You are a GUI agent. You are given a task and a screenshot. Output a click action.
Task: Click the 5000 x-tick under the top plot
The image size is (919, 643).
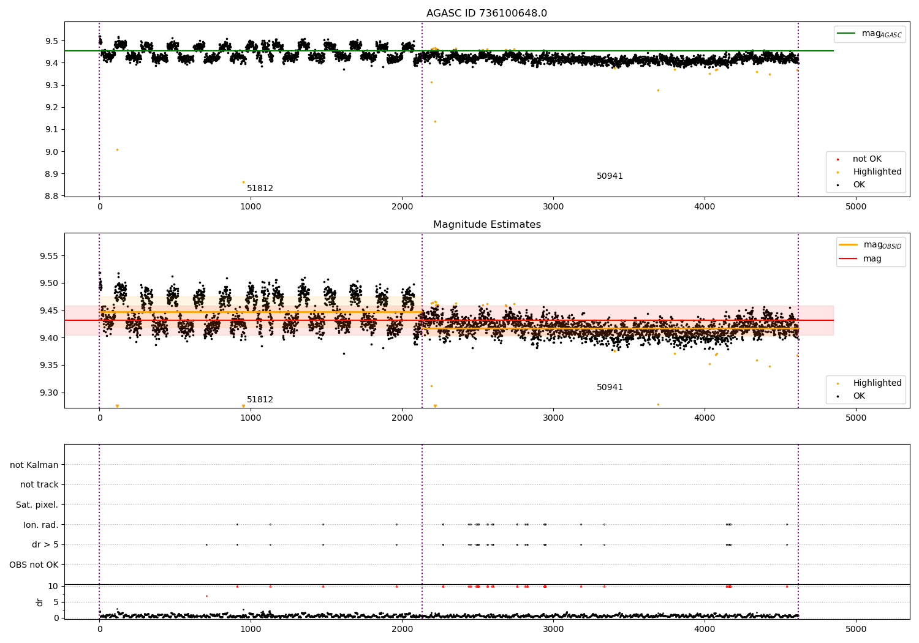pyautogui.click(x=856, y=206)
